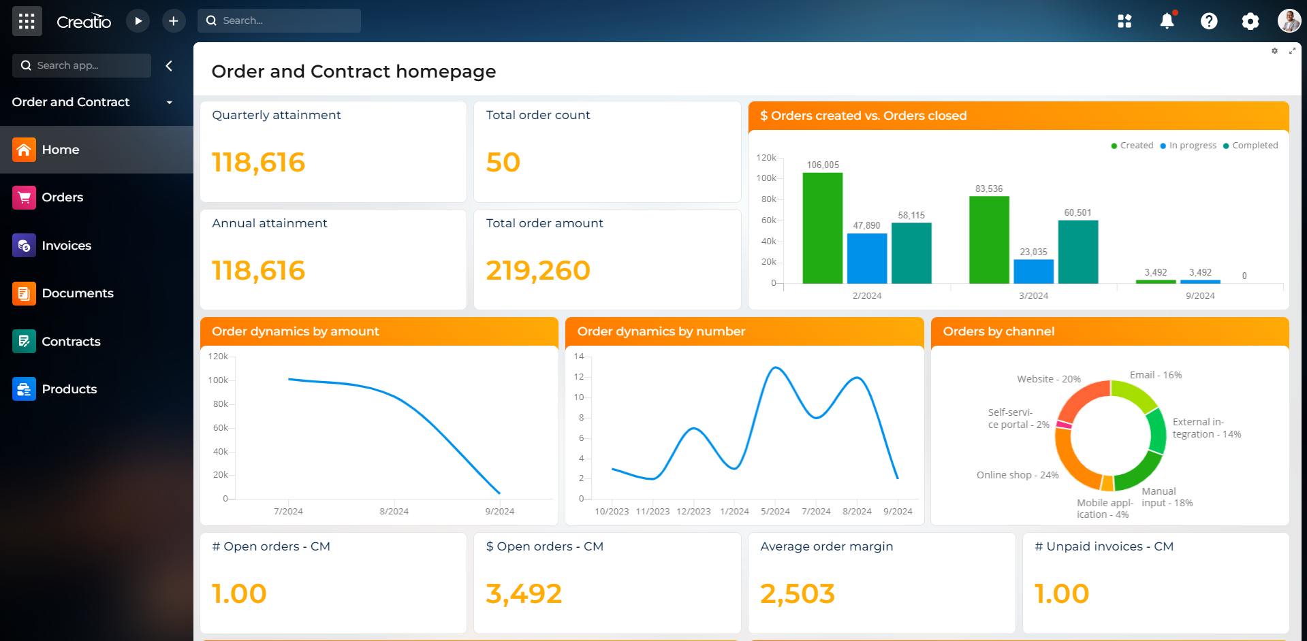Screen dimensions: 1307x641
Task: Expand the Order and Contract workplace dropdown
Action: (169, 102)
